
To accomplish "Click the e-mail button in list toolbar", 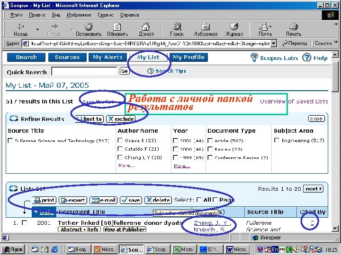I will click(x=103, y=200).
